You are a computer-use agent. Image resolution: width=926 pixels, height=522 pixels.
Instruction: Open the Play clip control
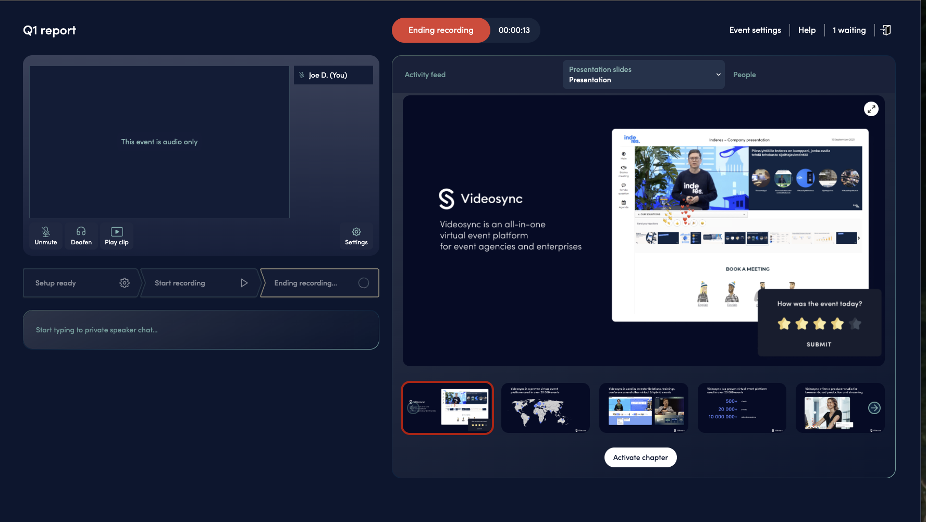point(117,236)
